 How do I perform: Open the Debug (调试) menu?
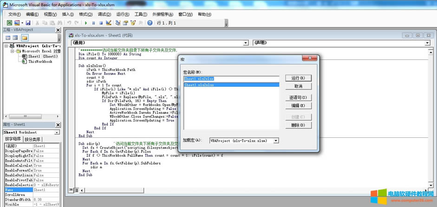click(x=104, y=14)
